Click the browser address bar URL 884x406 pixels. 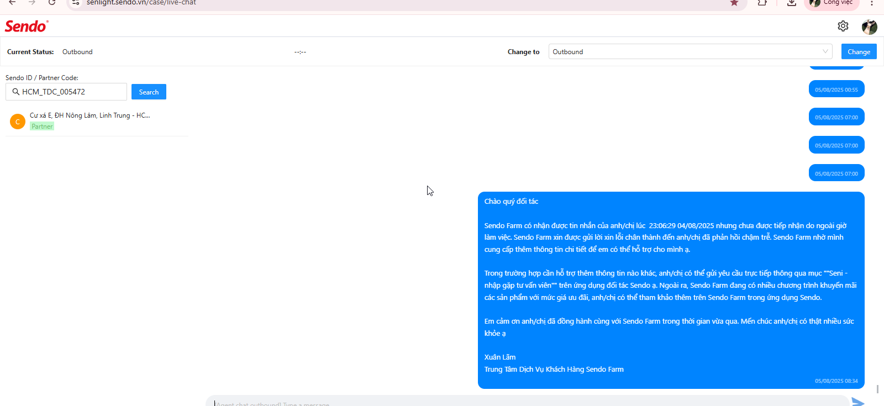141,3
